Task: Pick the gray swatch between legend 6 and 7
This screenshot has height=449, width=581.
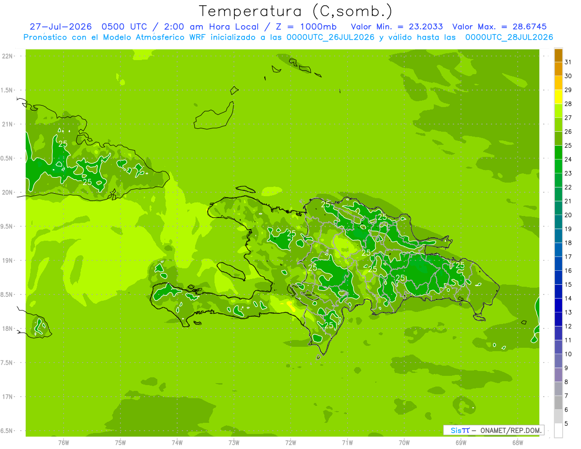Action: pyautogui.click(x=559, y=403)
